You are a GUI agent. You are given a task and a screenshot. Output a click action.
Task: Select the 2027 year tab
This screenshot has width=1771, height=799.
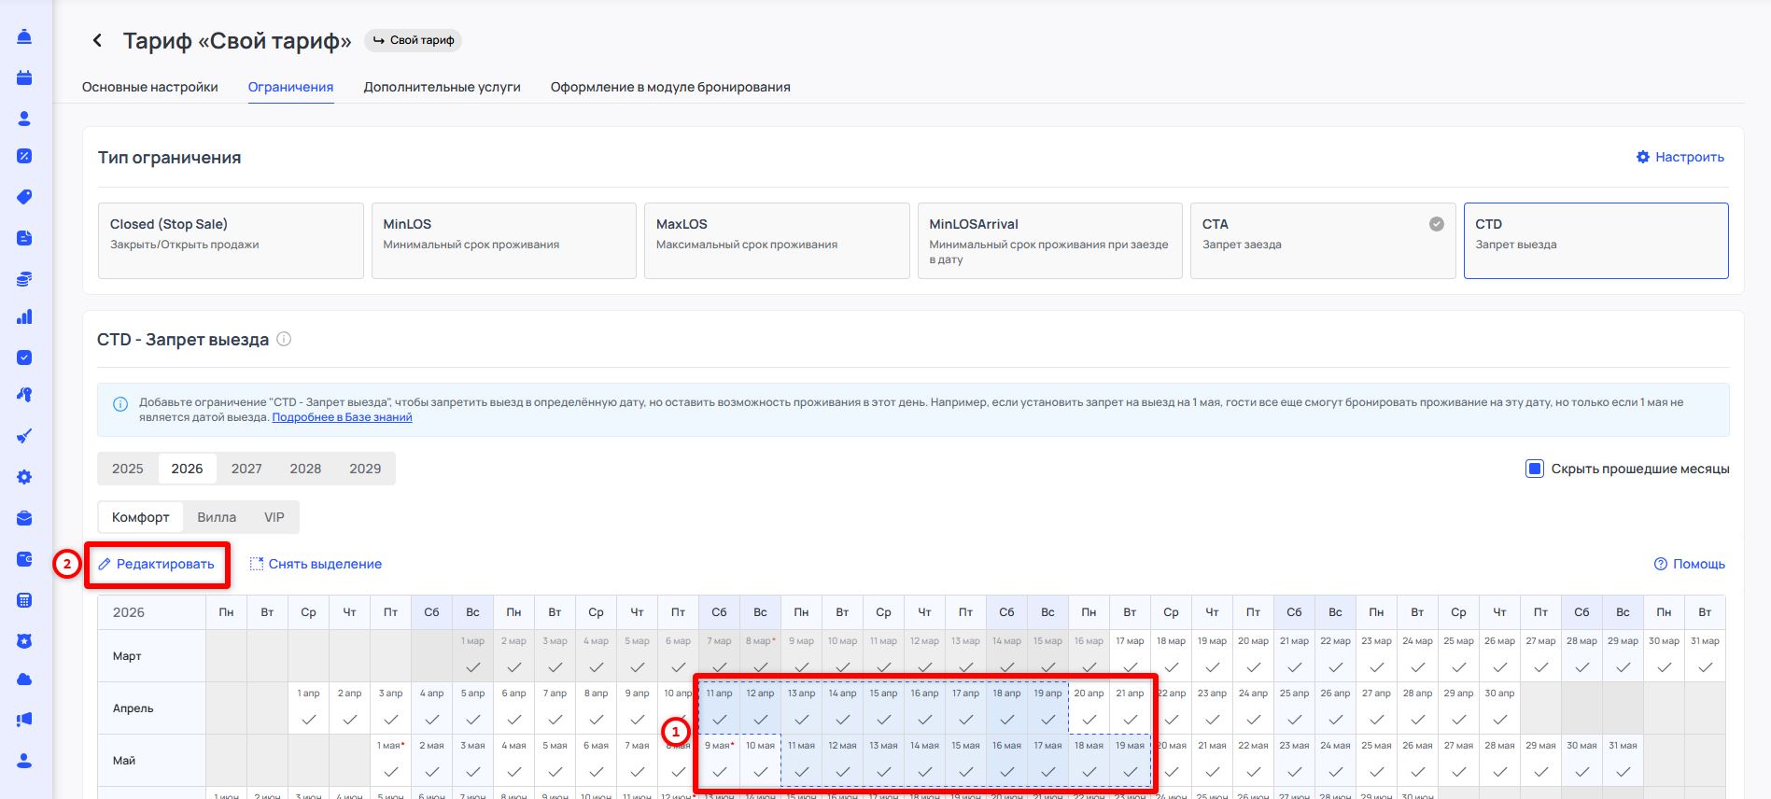[246, 469]
